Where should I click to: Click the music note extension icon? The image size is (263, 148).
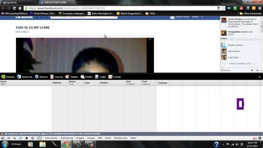[247, 8]
